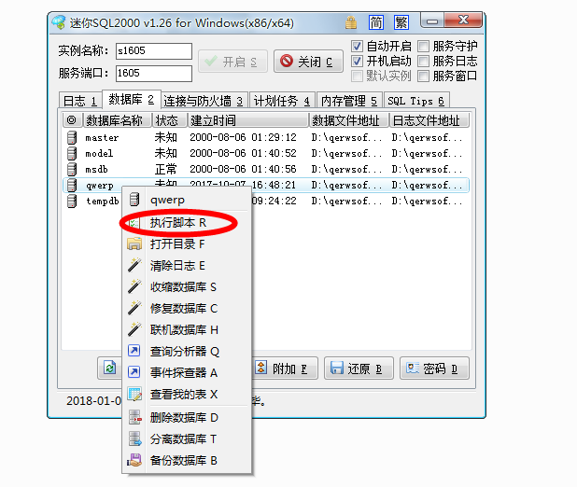Choose 修复数据库 C menu entry
The width and height of the screenshot is (577, 487).
coord(187,308)
